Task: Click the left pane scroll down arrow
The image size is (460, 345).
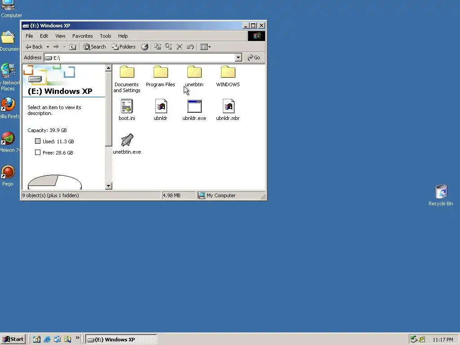Action: [109, 186]
